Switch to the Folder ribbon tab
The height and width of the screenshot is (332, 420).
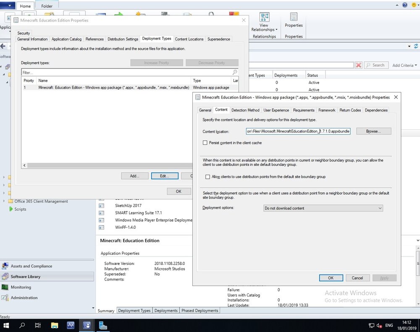coord(47,6)
